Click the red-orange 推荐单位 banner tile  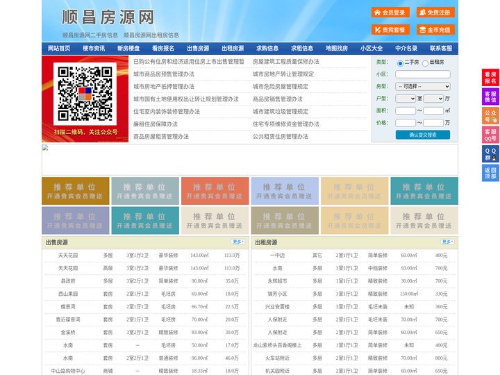pos(215,191)
